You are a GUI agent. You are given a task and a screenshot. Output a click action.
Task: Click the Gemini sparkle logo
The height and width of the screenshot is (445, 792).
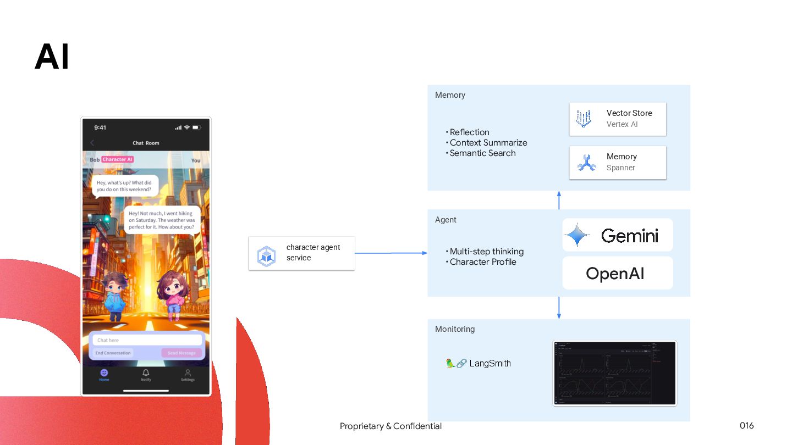(577, 236)
